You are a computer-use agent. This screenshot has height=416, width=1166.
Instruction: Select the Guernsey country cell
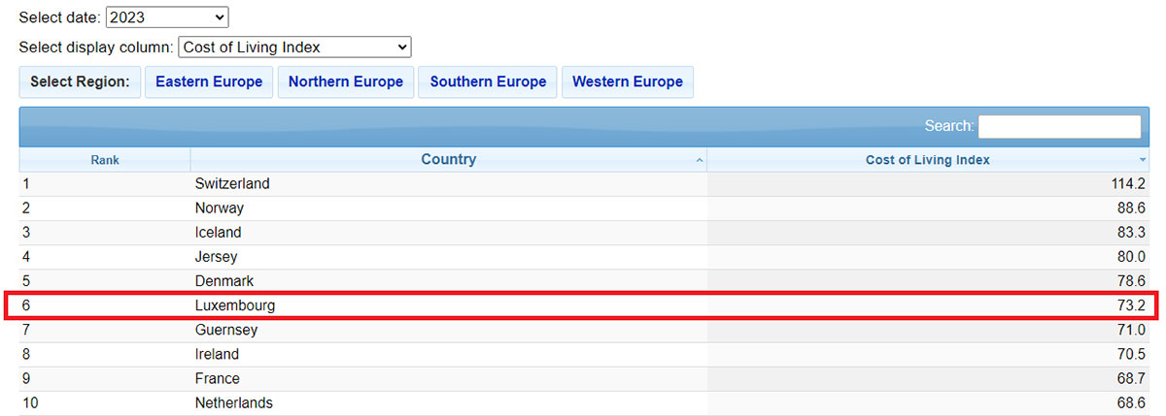pyautogui.click(x=449, y=330)
